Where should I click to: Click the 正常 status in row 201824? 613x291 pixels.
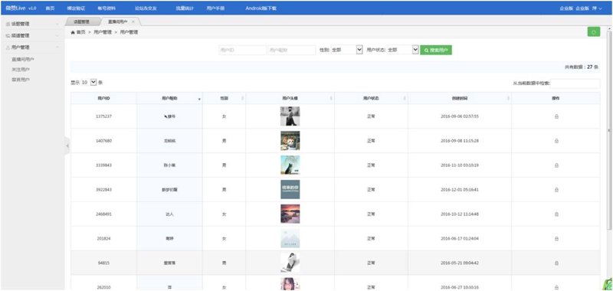[x=371, y=238]
